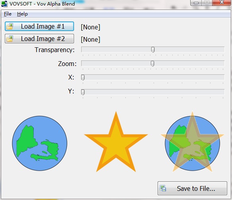Click the Vovsoft app icon in title bar
Viewport: 232px width, 200px height.
(x=4, y=4)
